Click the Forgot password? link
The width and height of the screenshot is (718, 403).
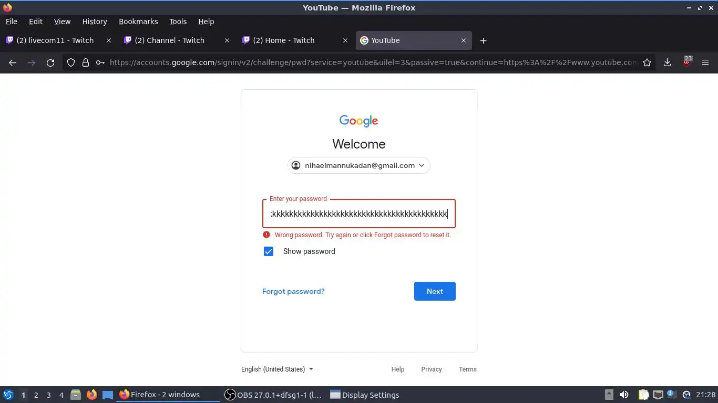click(x=293, y=291)
